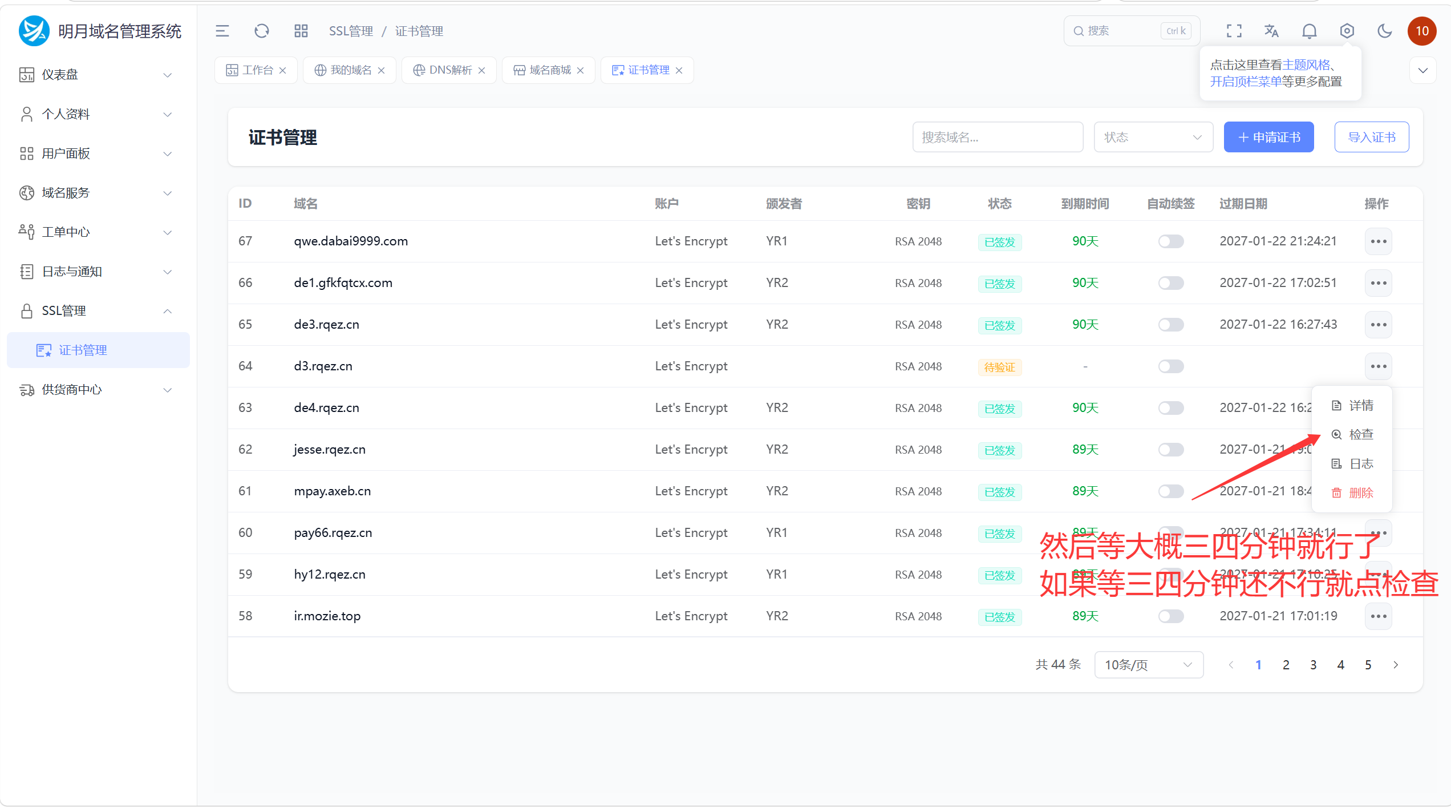Open the 10条/页 page size dropdown
The width and height of the screenshot is (1451, 808).
pos(1148,665)
